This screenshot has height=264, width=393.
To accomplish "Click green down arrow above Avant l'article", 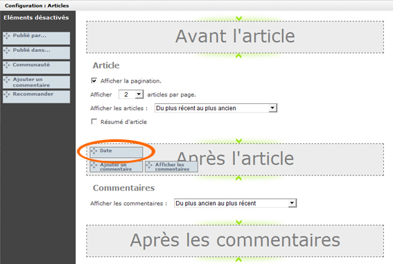I will [x=239, y=18].
